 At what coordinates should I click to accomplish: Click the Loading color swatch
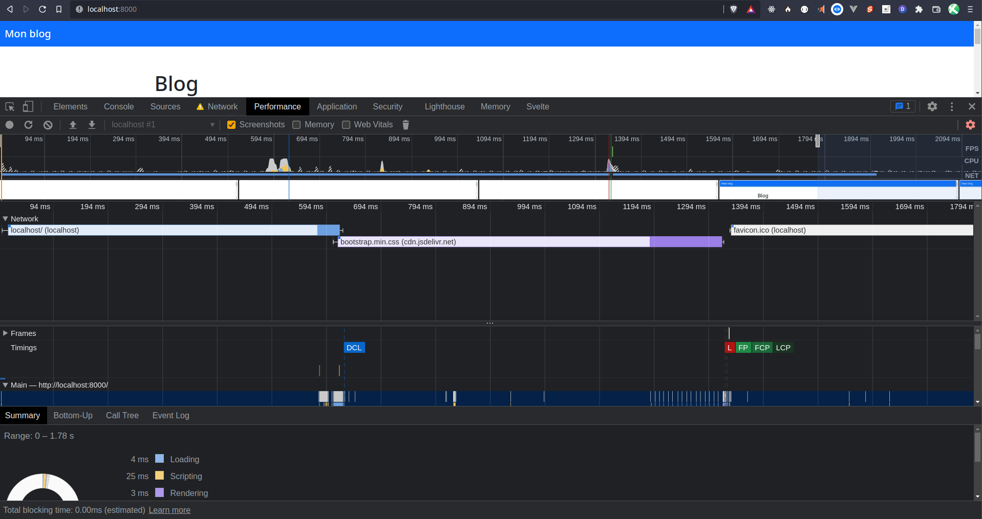(160, 459)
